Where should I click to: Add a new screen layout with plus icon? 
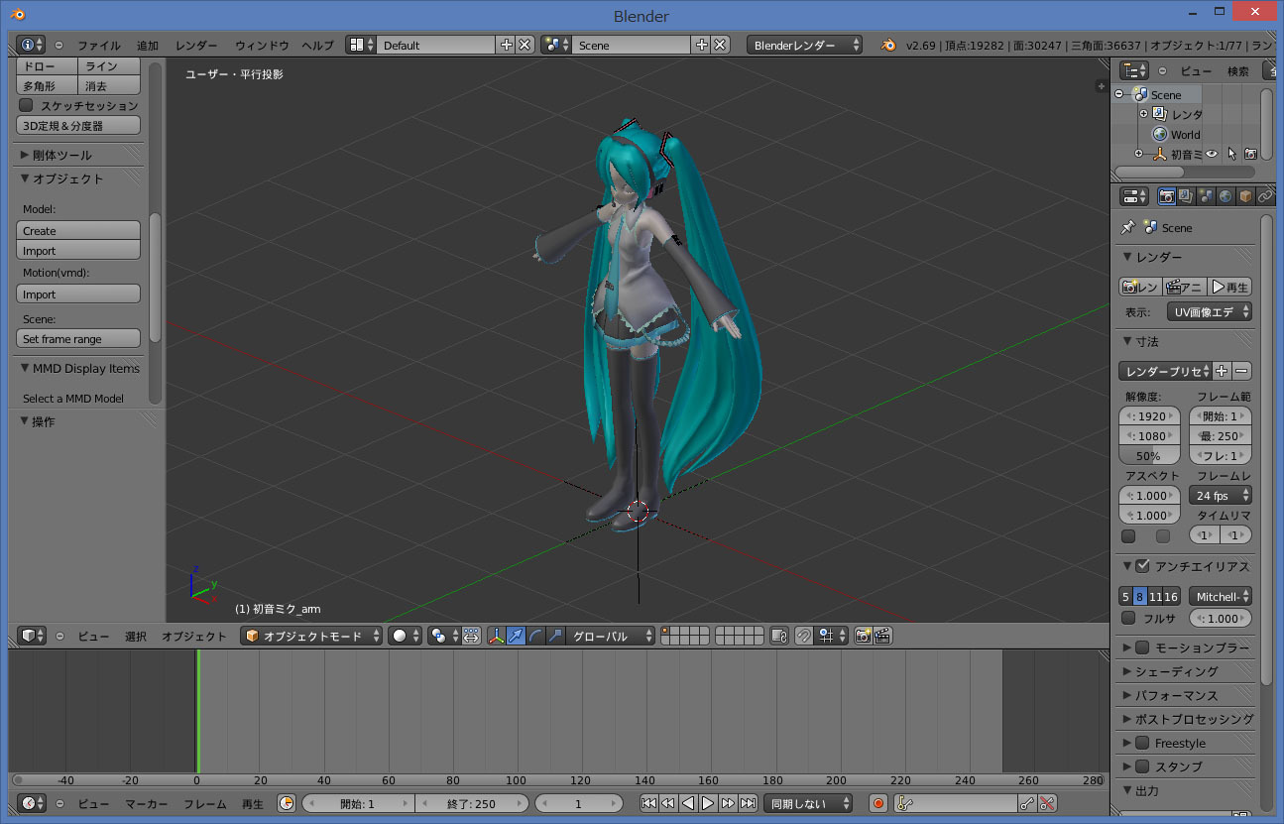point(507,45)
